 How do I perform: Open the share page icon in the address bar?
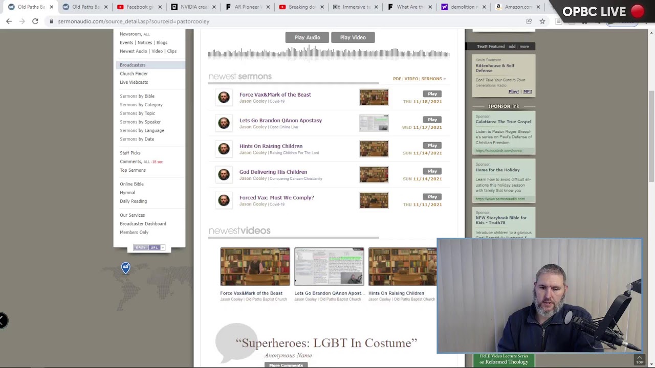(x=529, y=21)
